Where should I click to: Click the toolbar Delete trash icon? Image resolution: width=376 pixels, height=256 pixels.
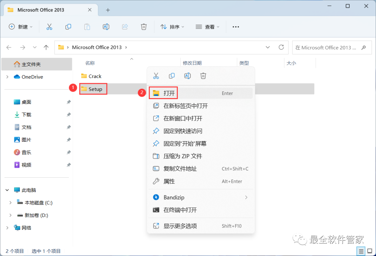(144, 27)
